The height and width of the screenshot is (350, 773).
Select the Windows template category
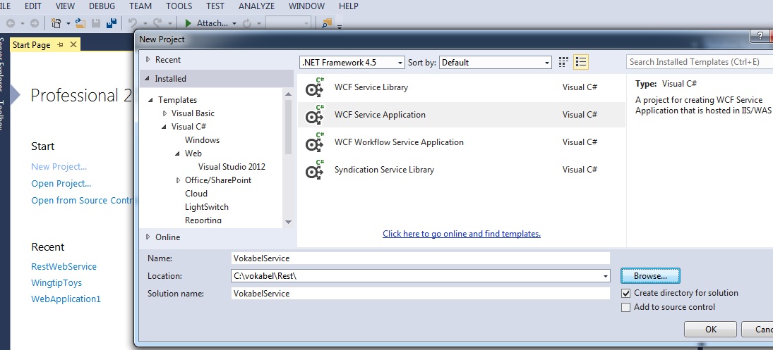coord(202,140)
